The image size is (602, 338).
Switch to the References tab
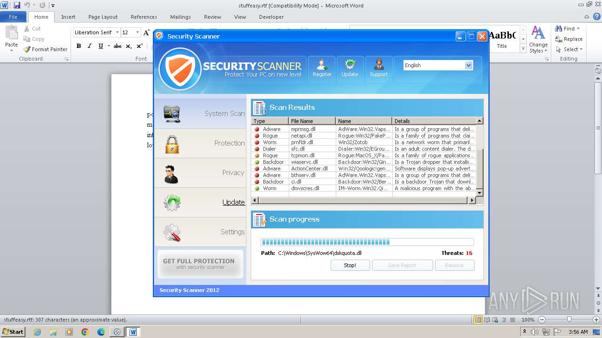[144, 17]
